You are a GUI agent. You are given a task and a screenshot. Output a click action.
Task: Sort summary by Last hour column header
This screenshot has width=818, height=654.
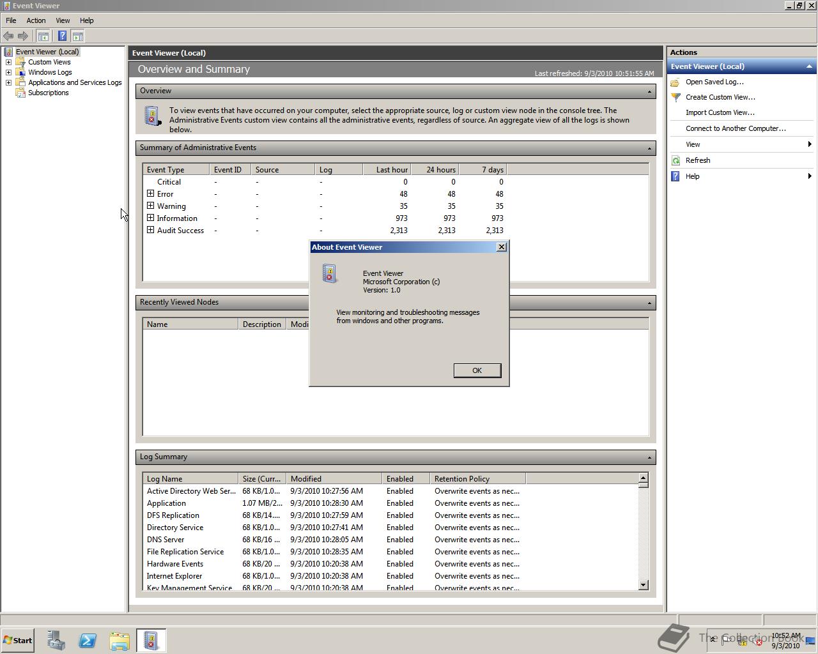point(386,169)
